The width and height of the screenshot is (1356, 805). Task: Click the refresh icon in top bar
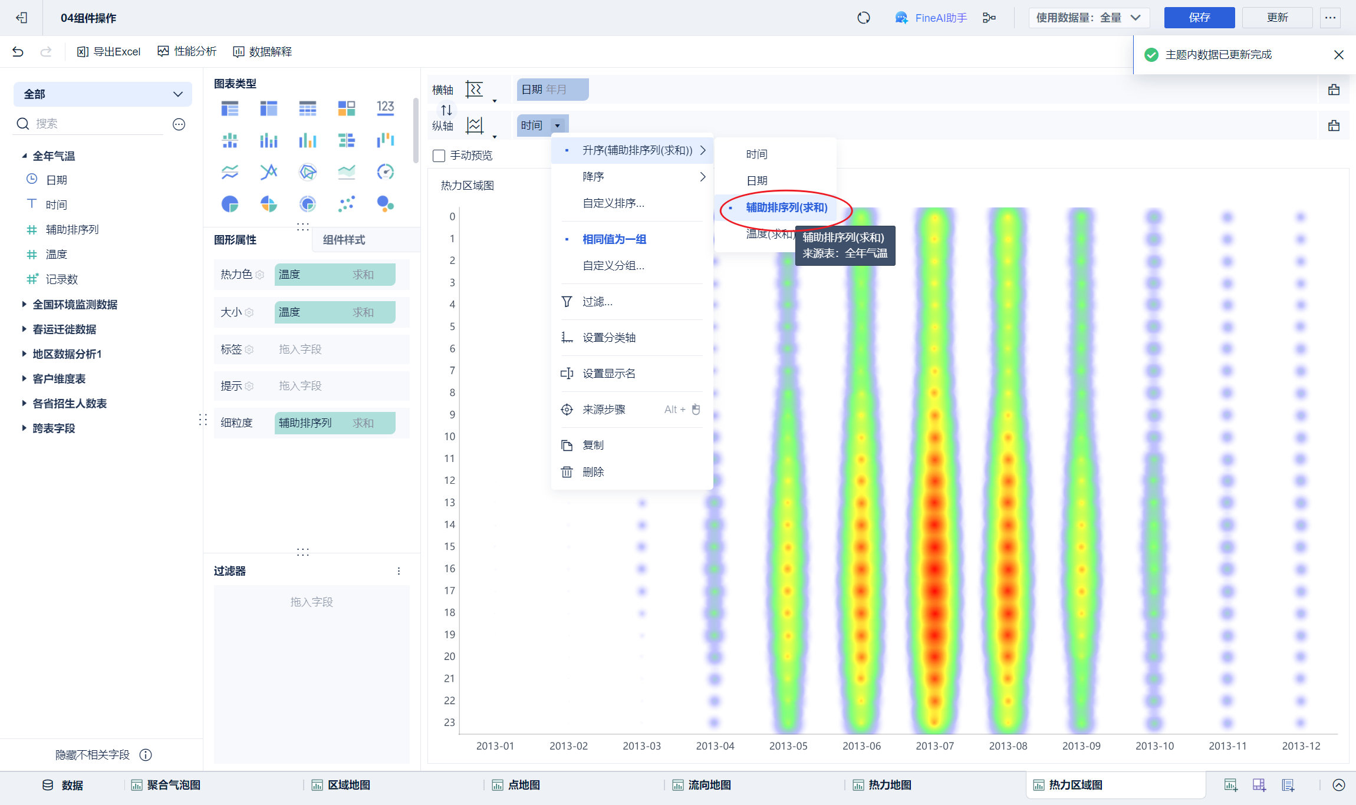coord(864,18)
